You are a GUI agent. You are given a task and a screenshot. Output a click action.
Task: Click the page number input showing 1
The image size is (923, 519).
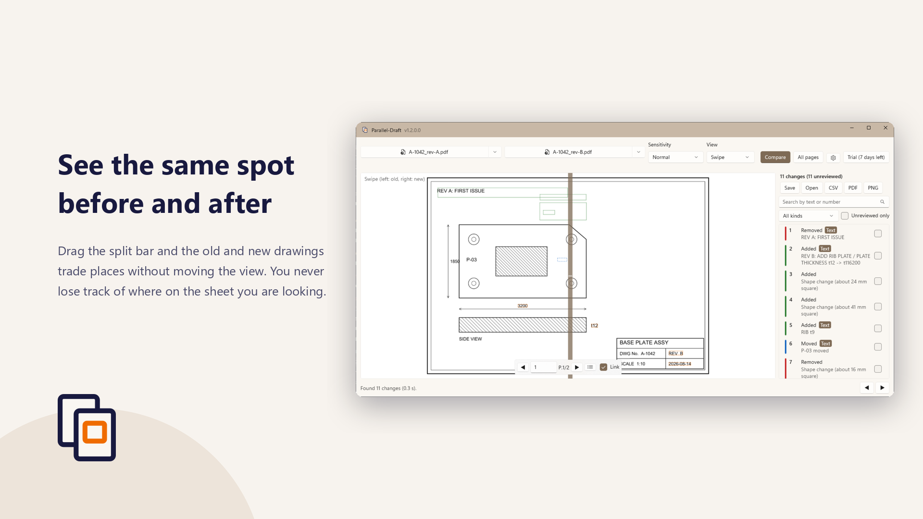pos(543,367)
